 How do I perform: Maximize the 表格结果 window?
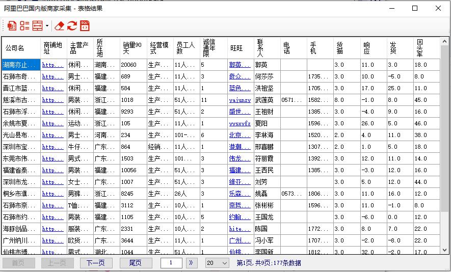click(x=415, y=8)
